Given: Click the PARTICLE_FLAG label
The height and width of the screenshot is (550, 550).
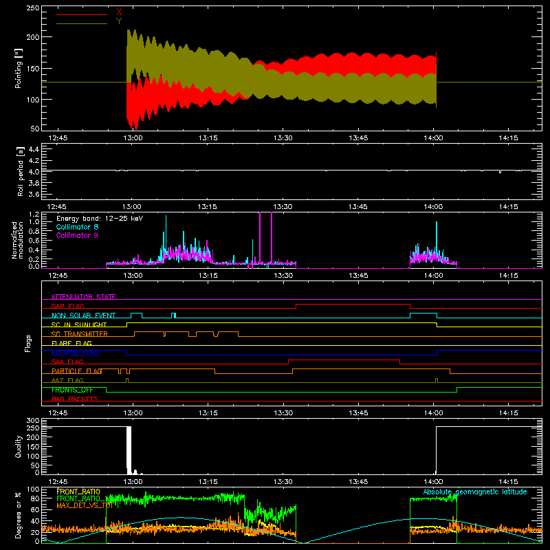Looking at the screenshot, I should point(77,371).
